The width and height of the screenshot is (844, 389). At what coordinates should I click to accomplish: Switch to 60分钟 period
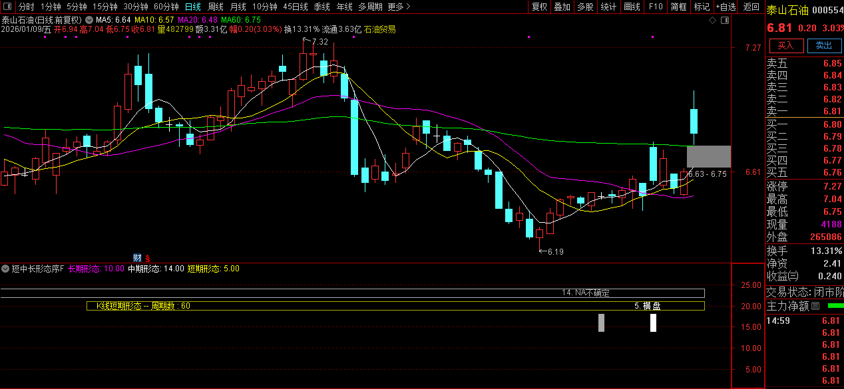tap(166, 7)
